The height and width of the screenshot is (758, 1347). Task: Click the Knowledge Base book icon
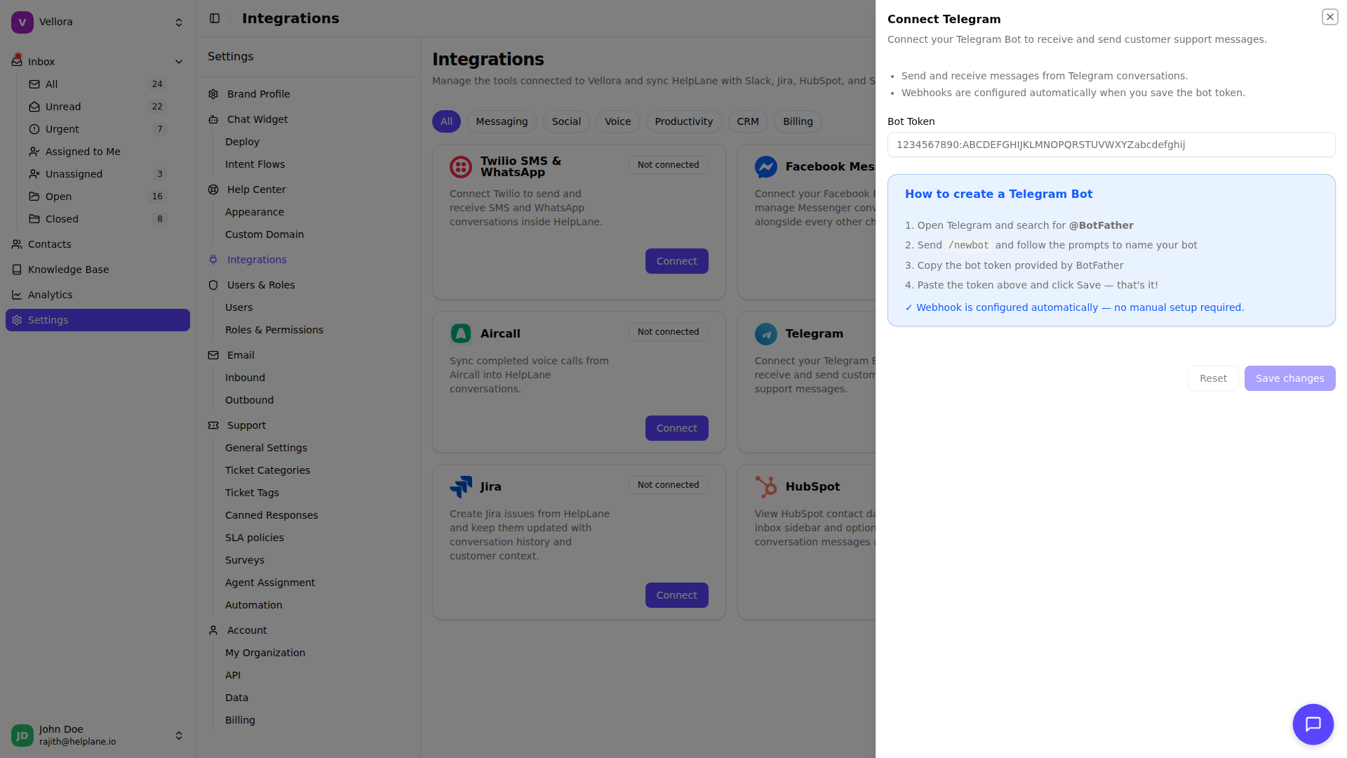click(x=17, y=270)
